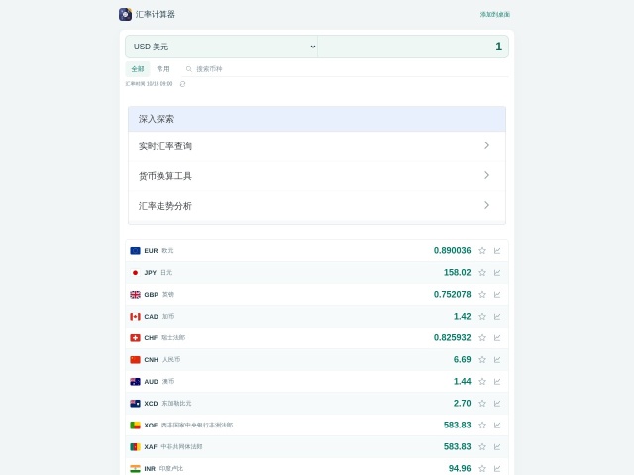Click the XAF currency code label
634x475 pixels.
[151, 447]
